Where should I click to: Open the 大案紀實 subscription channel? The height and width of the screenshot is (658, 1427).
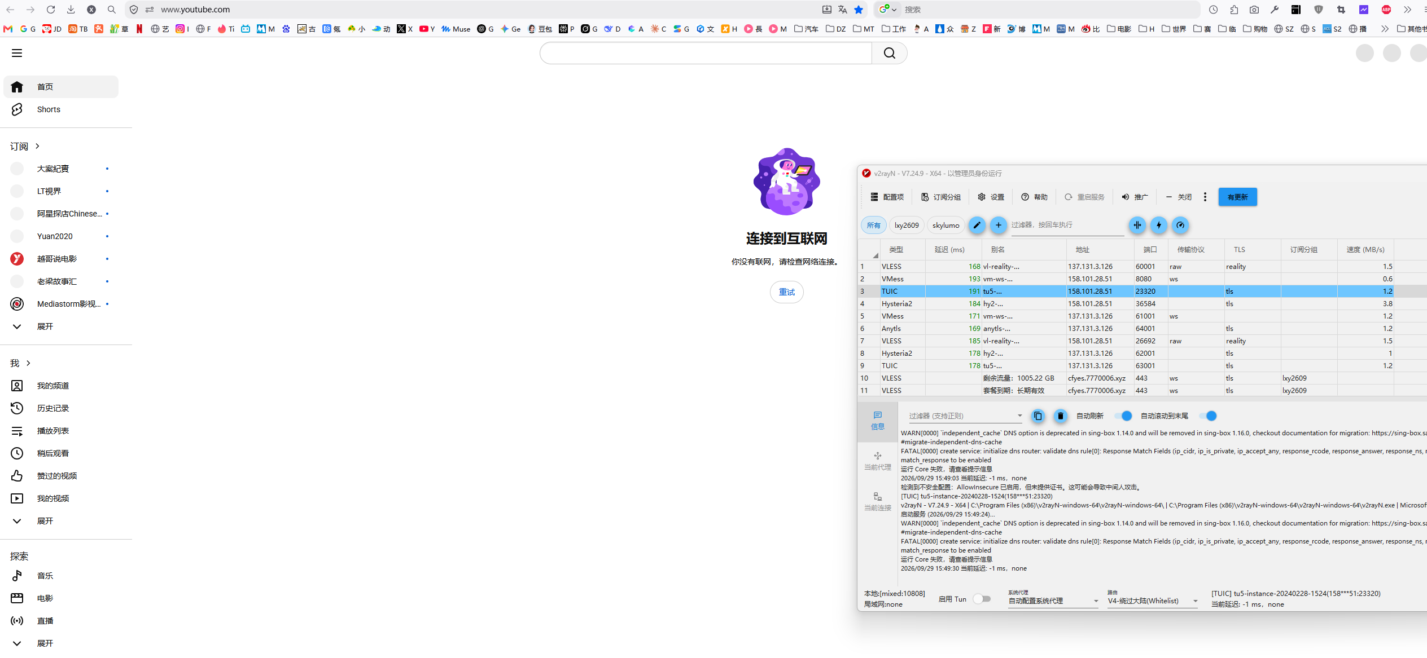point(61,169)
